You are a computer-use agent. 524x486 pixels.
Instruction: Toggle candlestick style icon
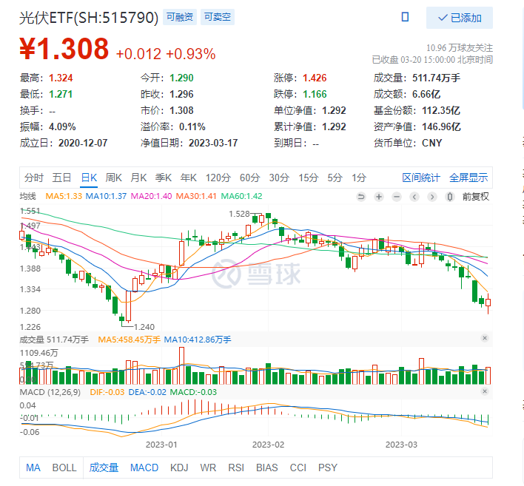click(450, 197)
